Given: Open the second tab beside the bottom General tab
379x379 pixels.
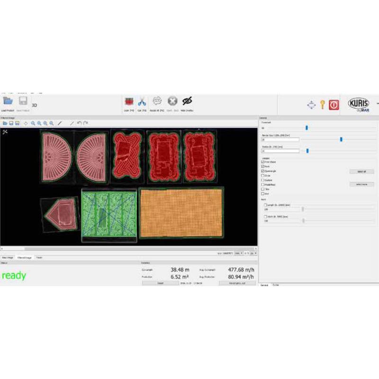Looking at the screenshot, I should point(276,285).
